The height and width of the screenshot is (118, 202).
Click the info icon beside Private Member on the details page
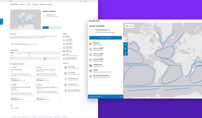pyautogui.click(x=55, y=15)
